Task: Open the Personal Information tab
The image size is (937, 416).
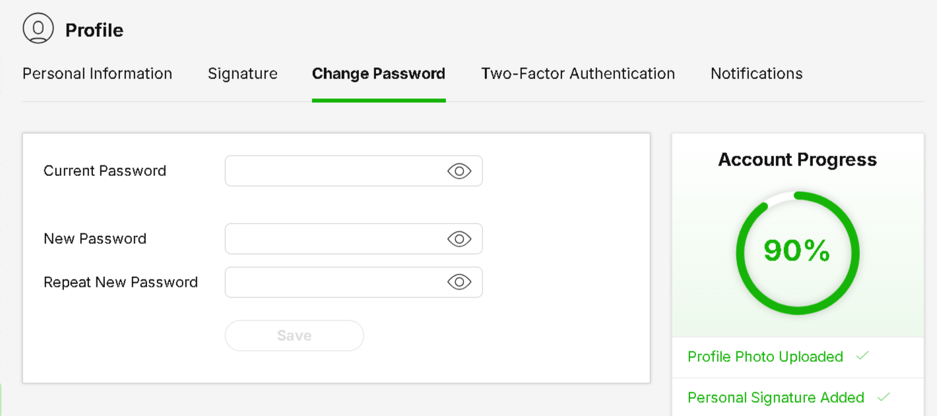Action: pyautogui.click(x=97, y=74)
